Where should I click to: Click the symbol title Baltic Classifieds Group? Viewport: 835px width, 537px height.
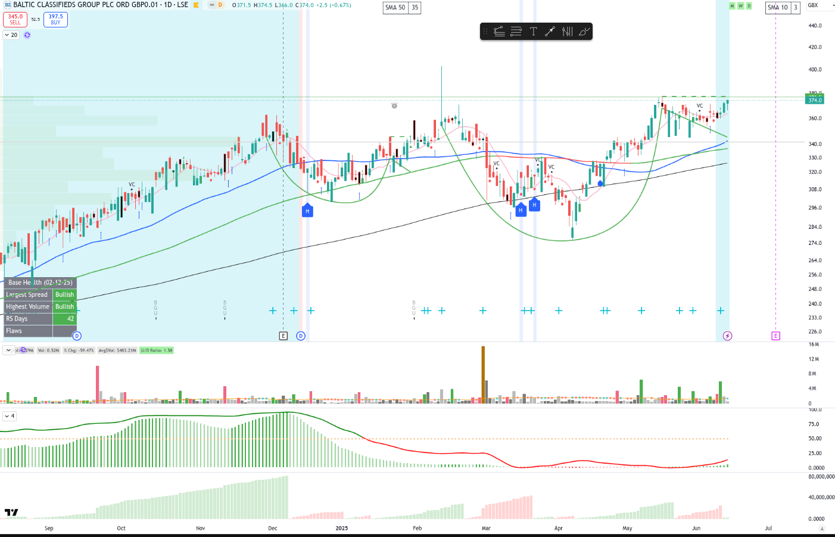point(101,5)
